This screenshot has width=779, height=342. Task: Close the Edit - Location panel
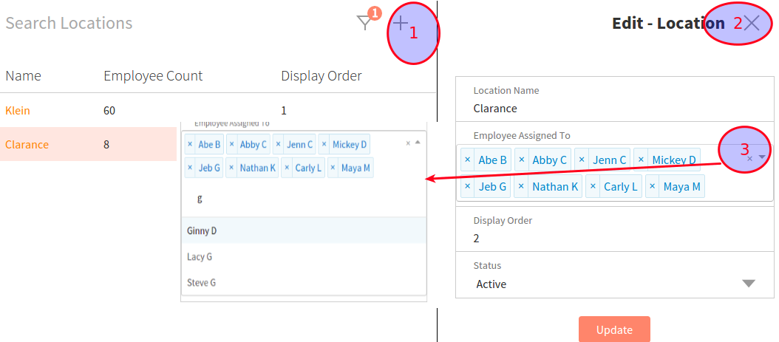tap(752, 23)
